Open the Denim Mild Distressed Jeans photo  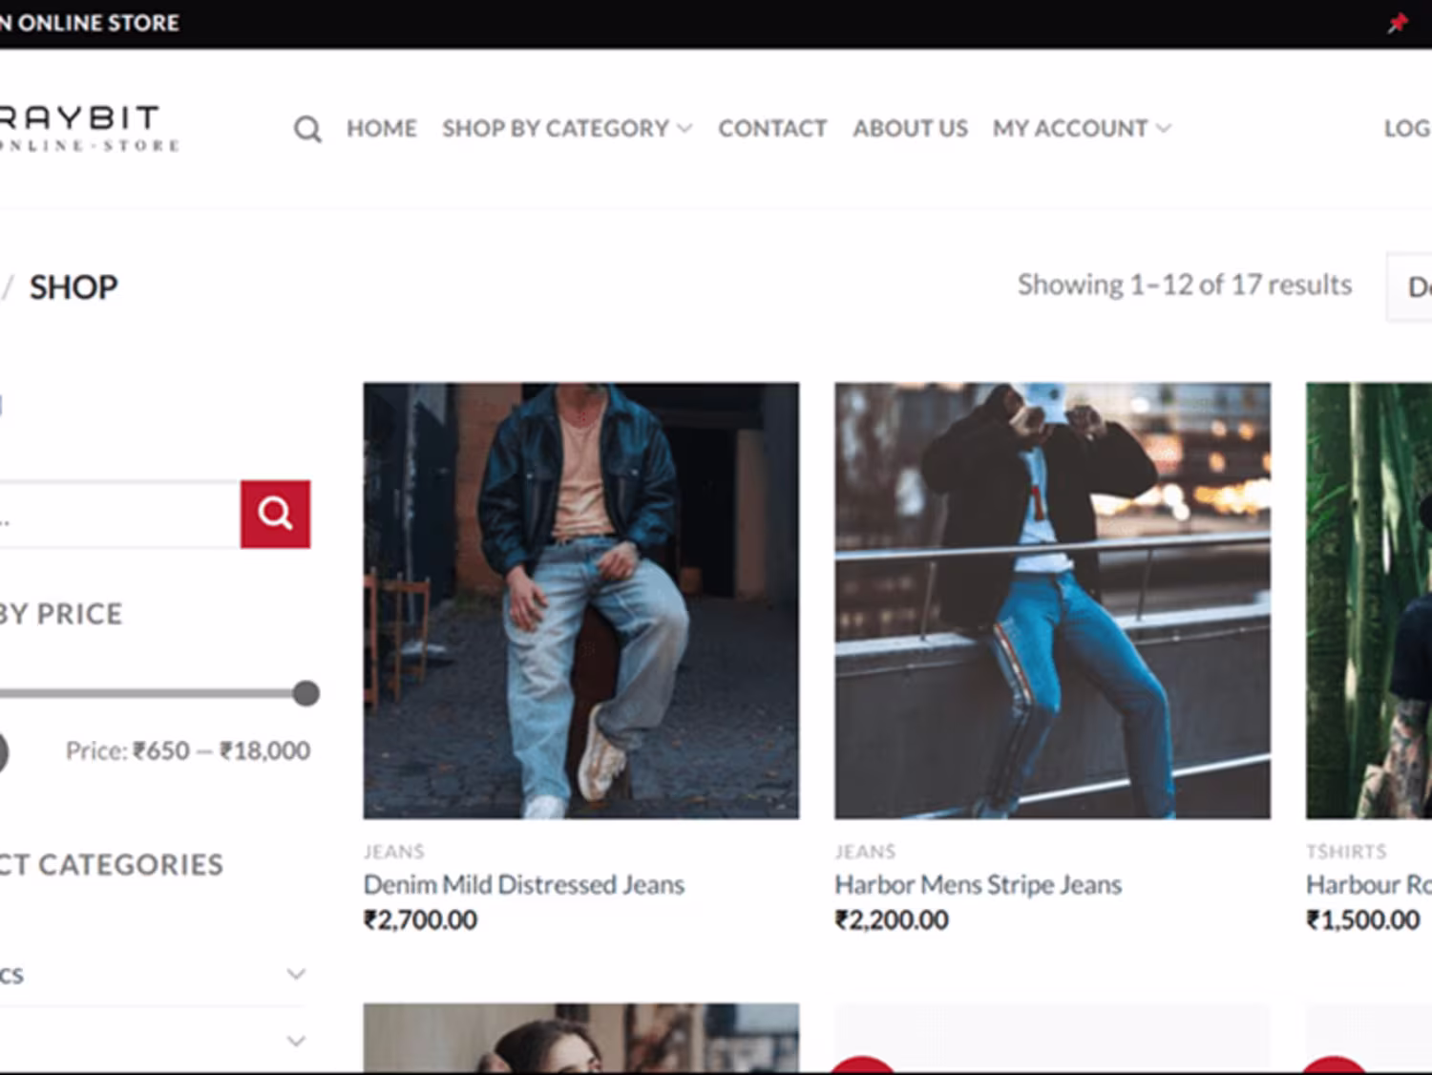pos(581,601)
